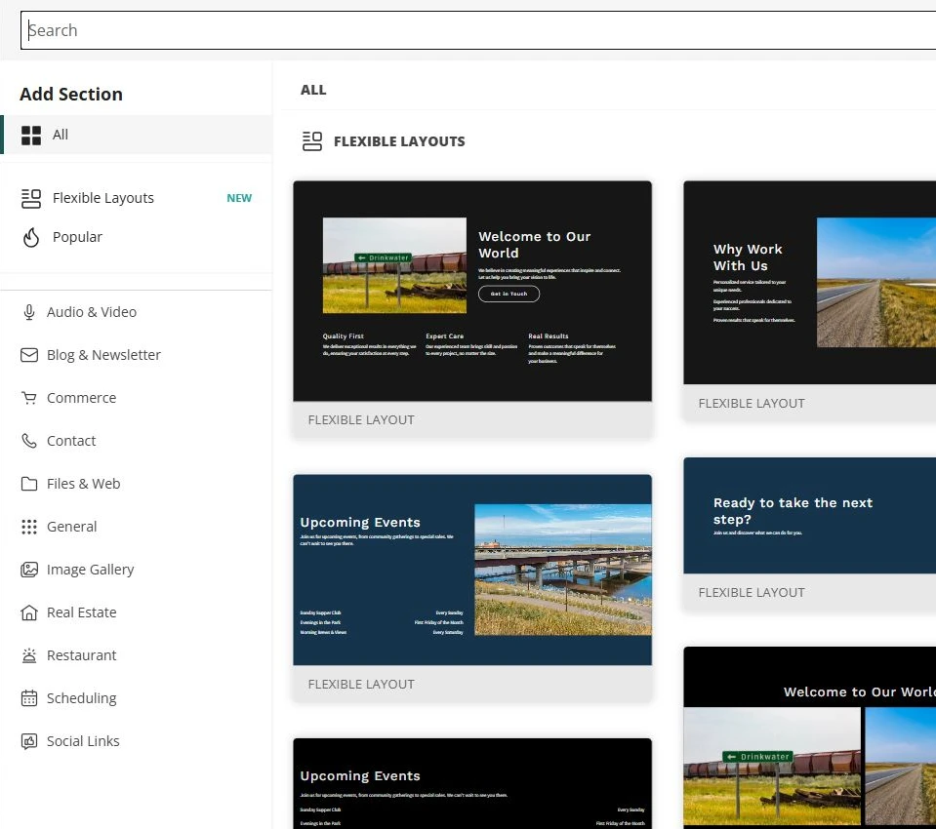Open the Real Estate category
This screenshot has height=829, width=936.
[x=136, y=612]
